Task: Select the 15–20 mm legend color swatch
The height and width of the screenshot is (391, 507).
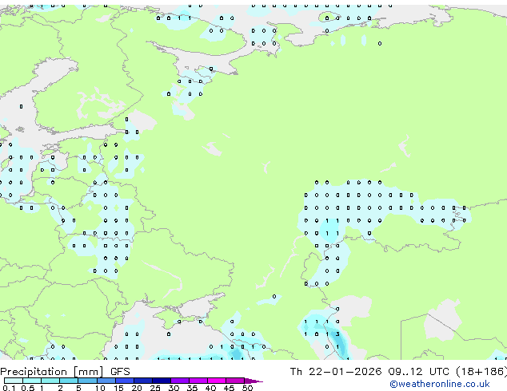Action: pos(125,381)
